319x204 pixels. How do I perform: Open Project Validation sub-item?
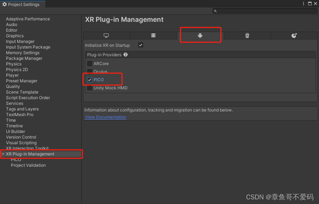click(x=28, y=165)
